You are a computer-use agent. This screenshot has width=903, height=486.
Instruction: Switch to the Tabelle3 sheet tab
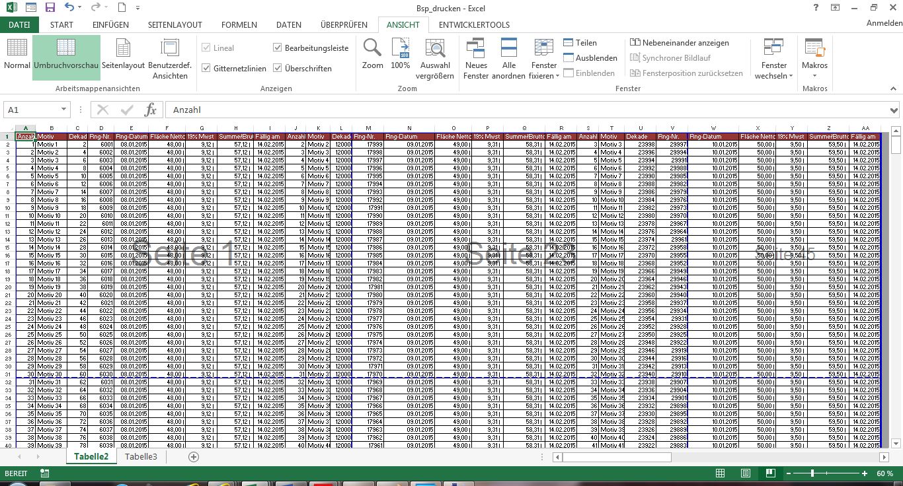pyautogui.click(x=141, y=456)
